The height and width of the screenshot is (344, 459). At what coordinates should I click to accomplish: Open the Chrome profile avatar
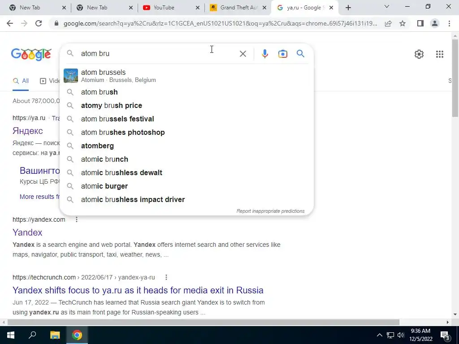pos(435,23)
